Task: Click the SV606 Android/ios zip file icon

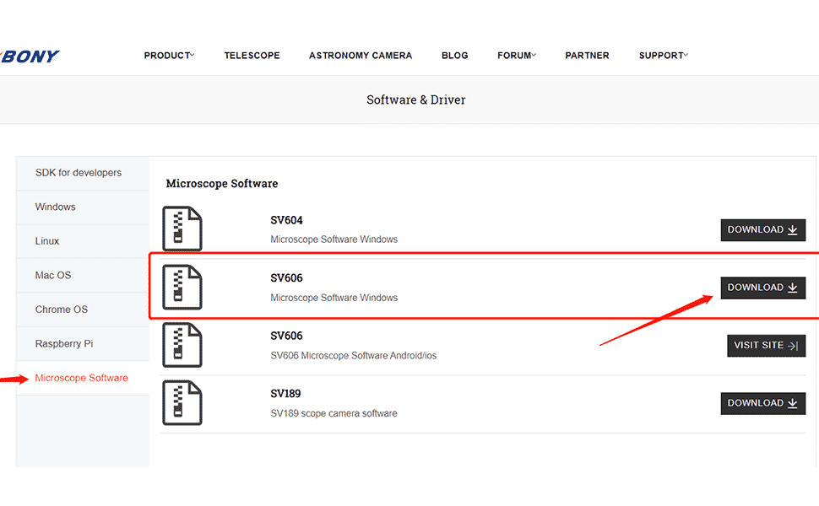Action: pos(182,345)
